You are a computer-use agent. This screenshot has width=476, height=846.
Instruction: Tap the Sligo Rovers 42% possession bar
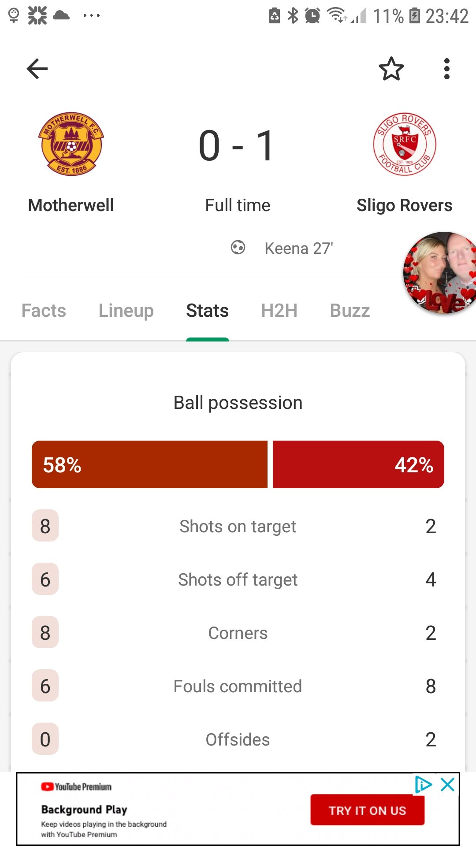point(358,464)
